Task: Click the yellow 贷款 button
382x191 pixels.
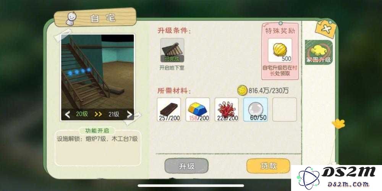Action: (x=268, y=166)
